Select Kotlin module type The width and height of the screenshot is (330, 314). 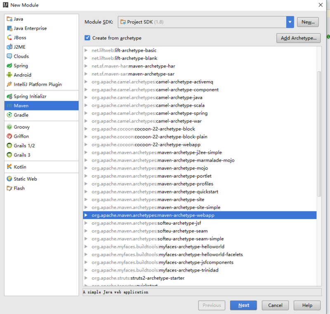pyautogui.click(x=42, y=167)
